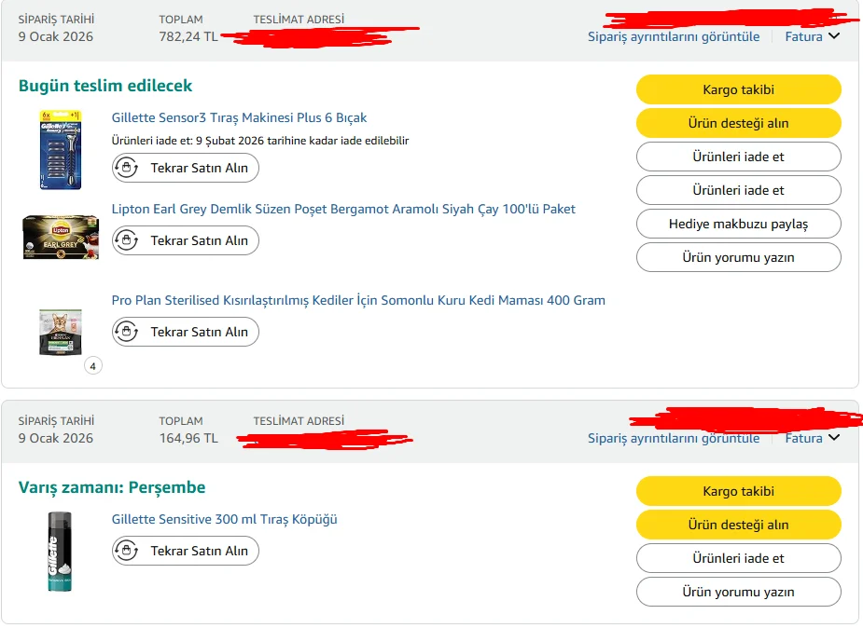Image resolution: width=863 pixels, height=628 pixels.
Task: Click the buy-again icon for Gillette Sensor3 razor
Action: (x=127, y=169)
